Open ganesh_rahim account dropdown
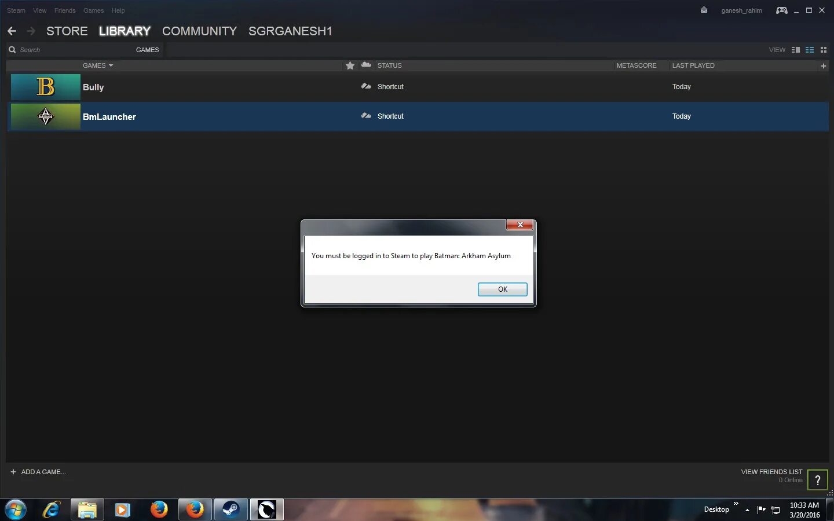The height and width of the screenshot is (521, 834). pyautogui.click(x=741, y=10)
